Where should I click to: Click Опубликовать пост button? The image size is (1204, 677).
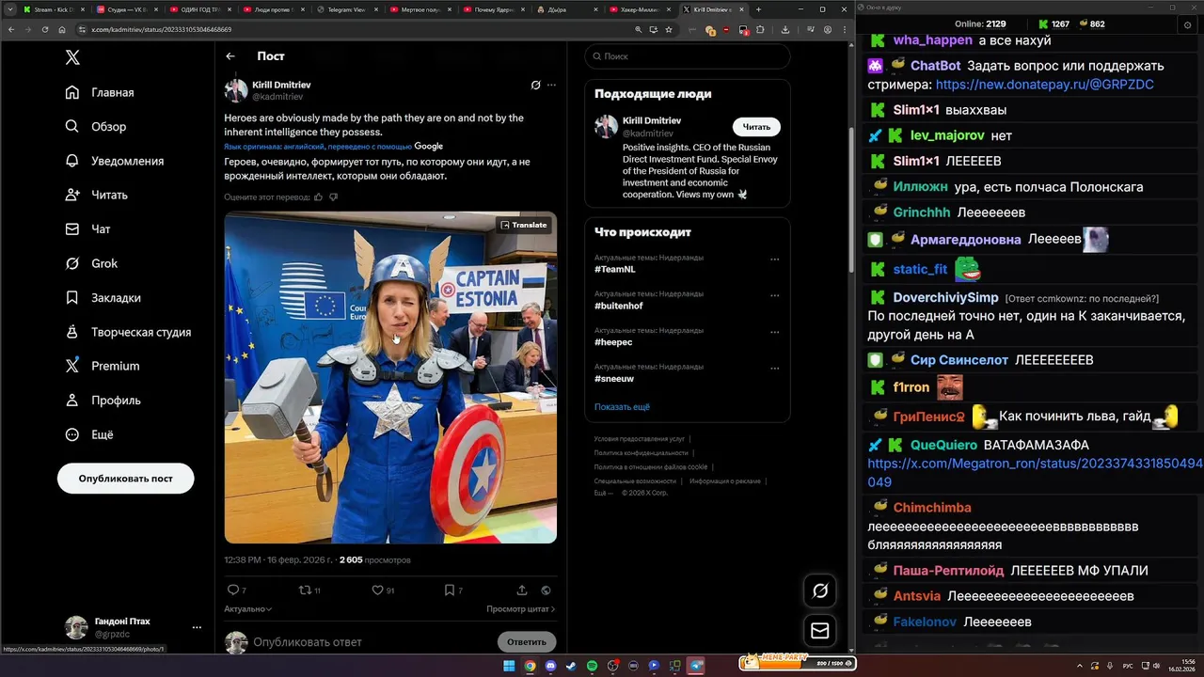pyautogui.click(x=126, y=479)
